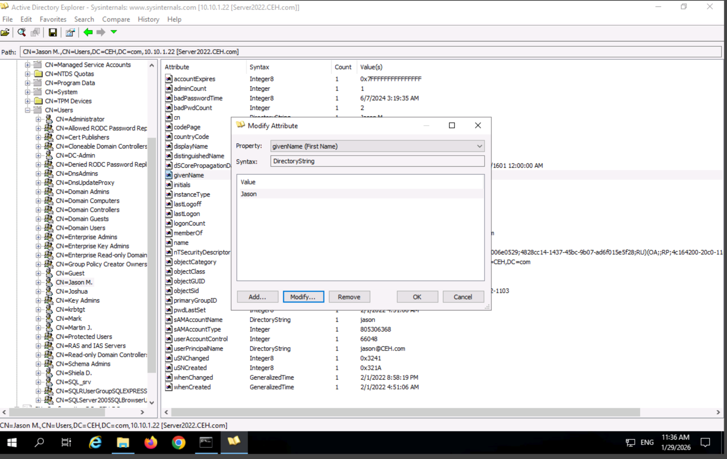The height and width of the screenshot is (459, 727).
Task: Select the Jason value in the list
Action: coord(249,194)
